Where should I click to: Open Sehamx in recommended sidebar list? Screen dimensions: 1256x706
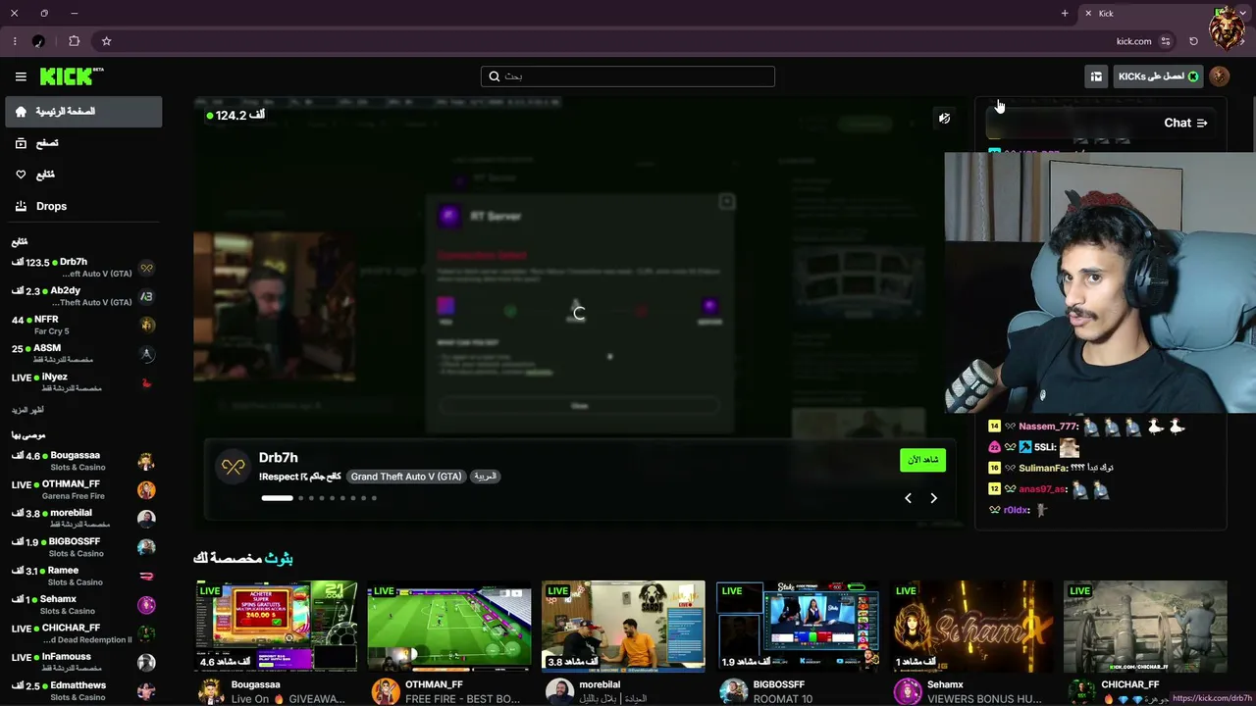[x=83, y=604]
